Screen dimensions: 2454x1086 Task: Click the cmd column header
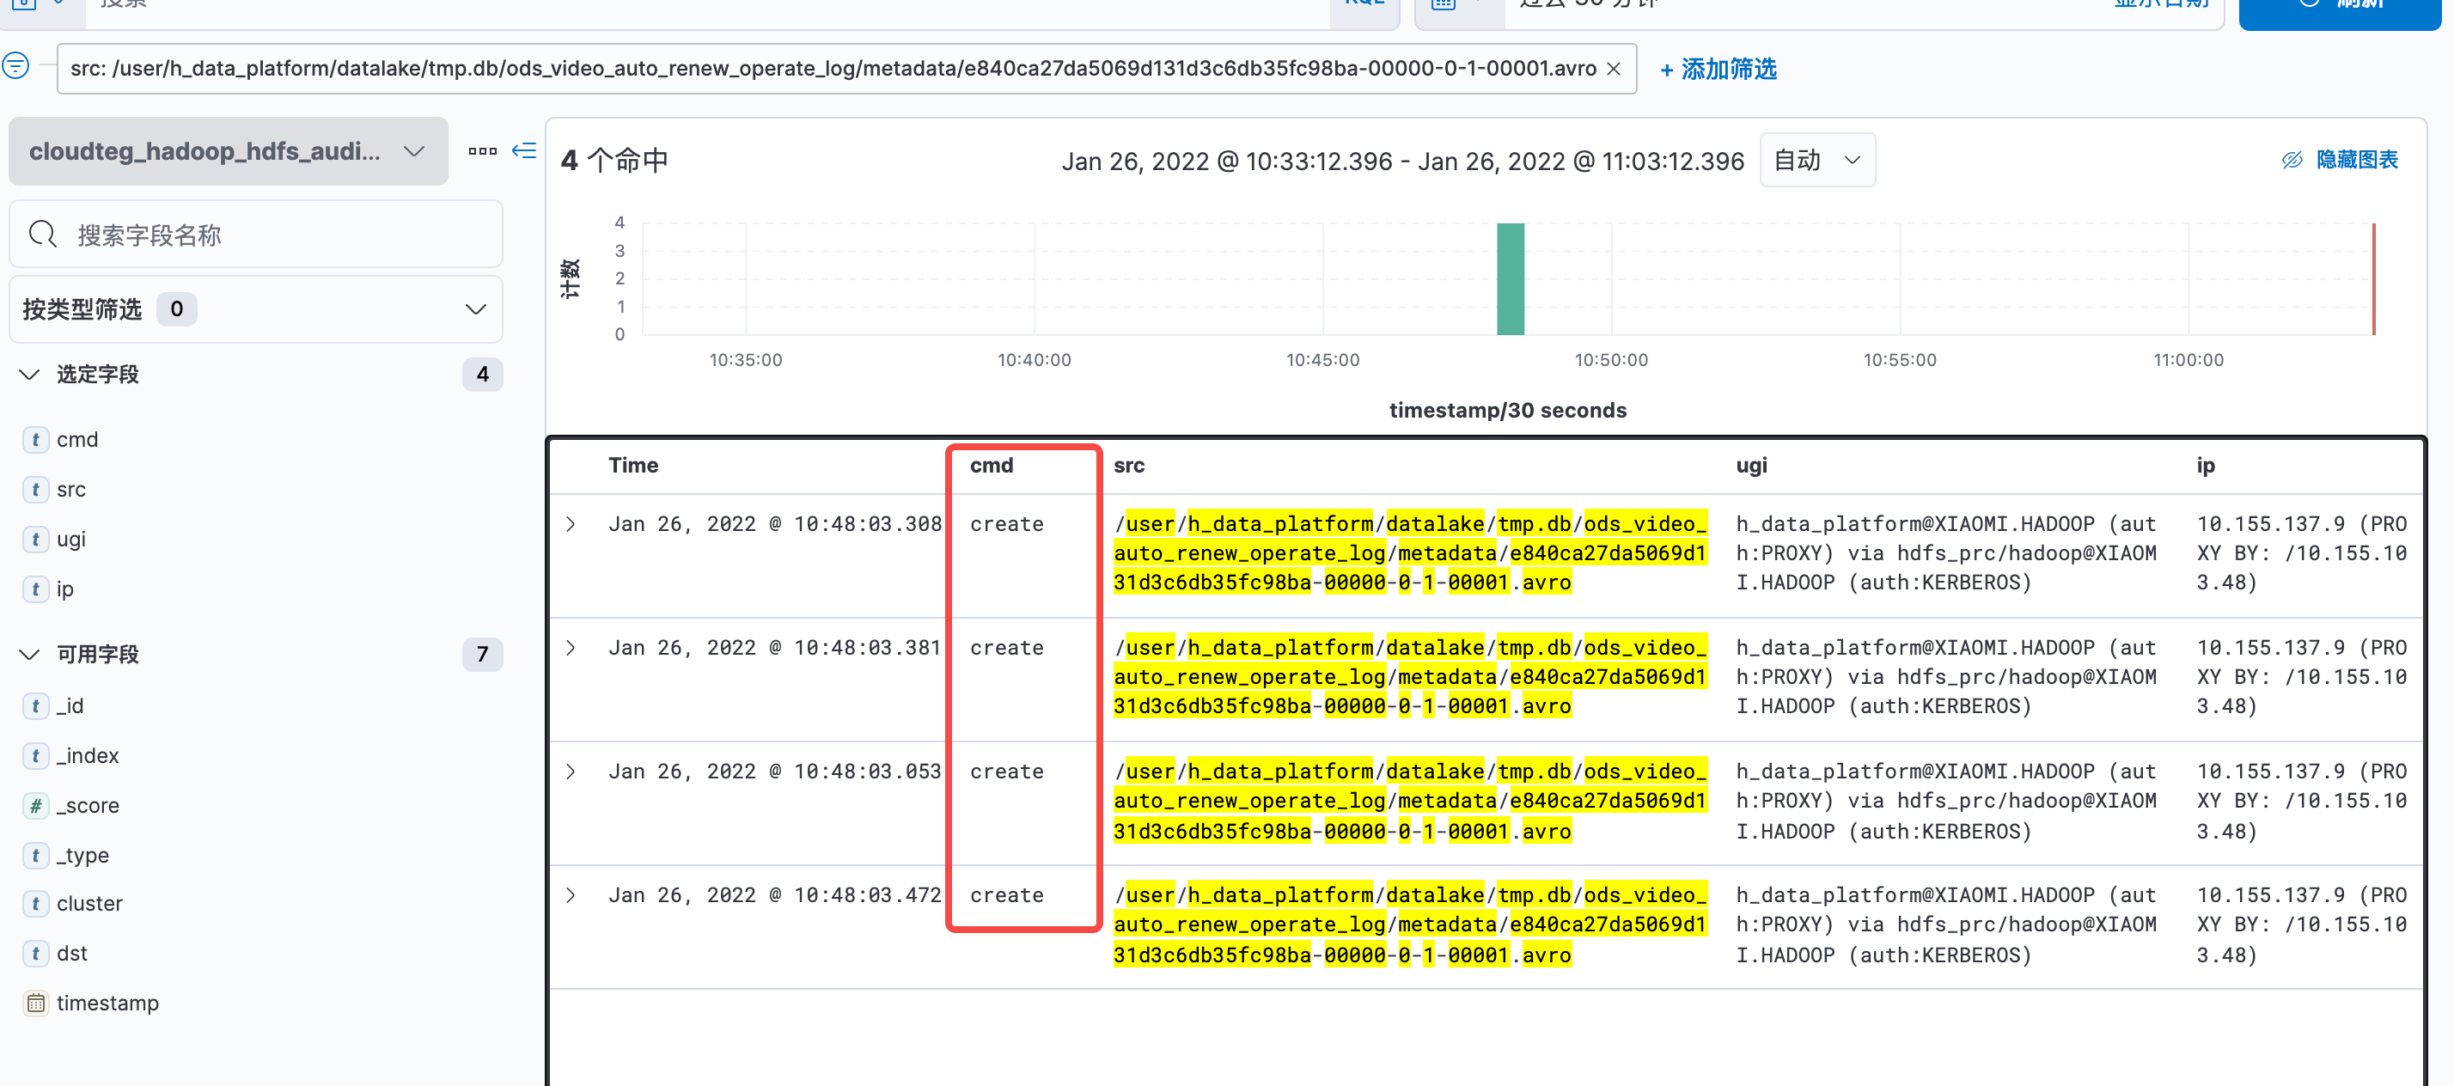coord(991,465)
